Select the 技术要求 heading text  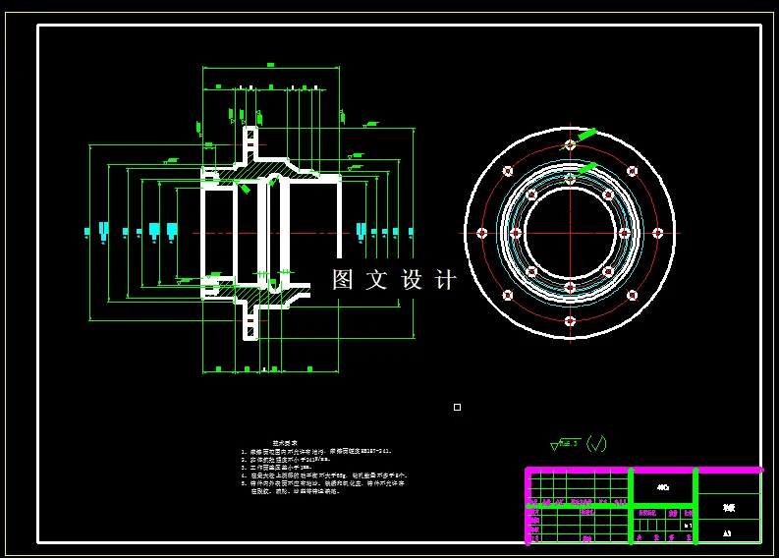point(285,443)
